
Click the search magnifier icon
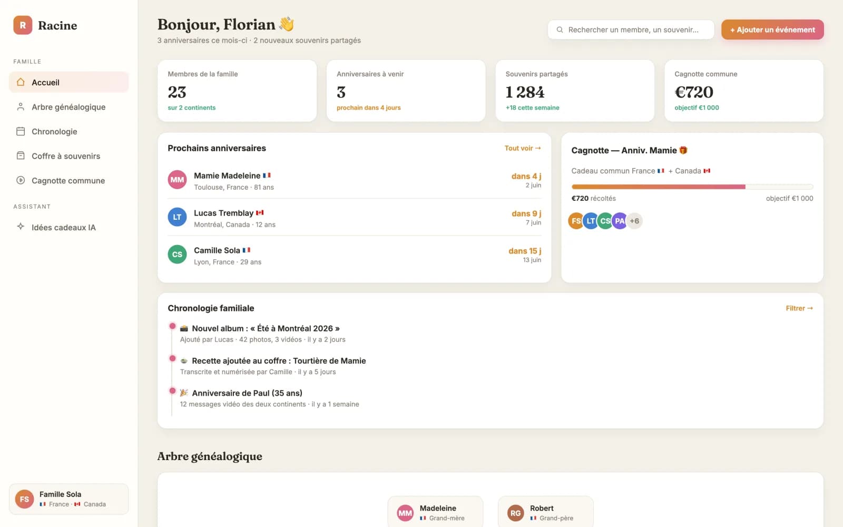[560, 30]
